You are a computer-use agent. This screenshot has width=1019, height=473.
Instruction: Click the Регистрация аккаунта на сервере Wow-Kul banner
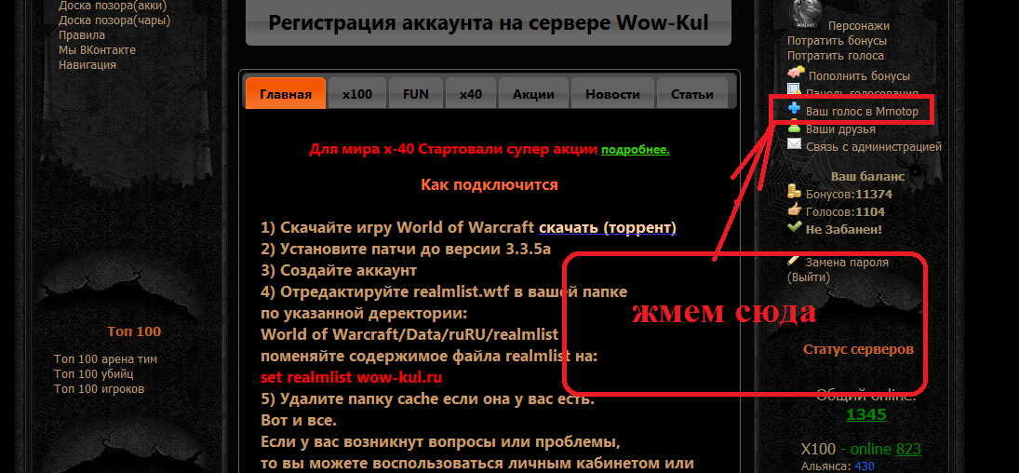pyautogui.click(x=489, y=23)
